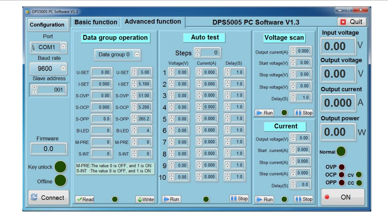Click the S-OCP 5.200 stepper arrows
This screenshot has width=388, height=218.
[134, 107]
